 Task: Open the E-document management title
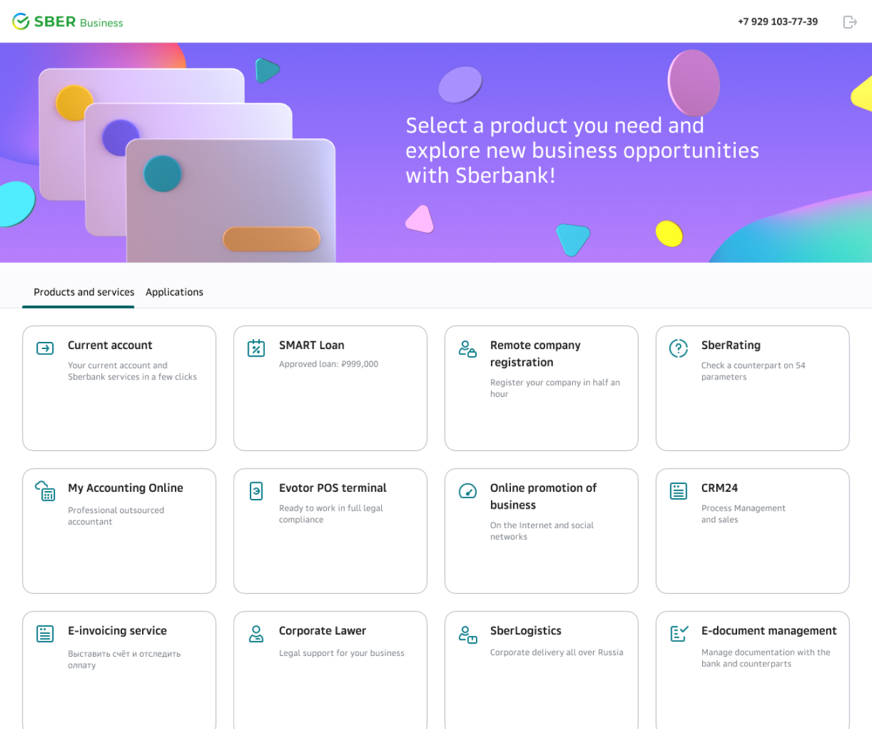click(x=769, y=631)
